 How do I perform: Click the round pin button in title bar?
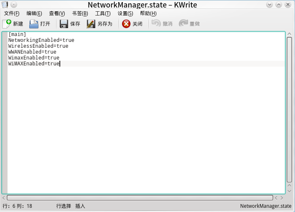pyautogui.click(x=14, y=4)
